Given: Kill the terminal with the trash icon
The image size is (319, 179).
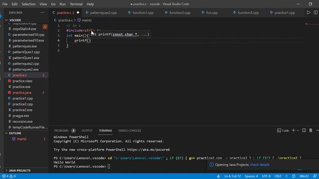Looking at the screenshot, I should point(311,130).
